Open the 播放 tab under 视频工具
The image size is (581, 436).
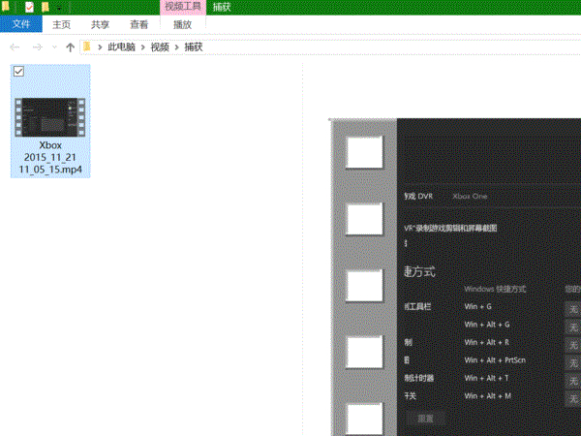(182, 24)
